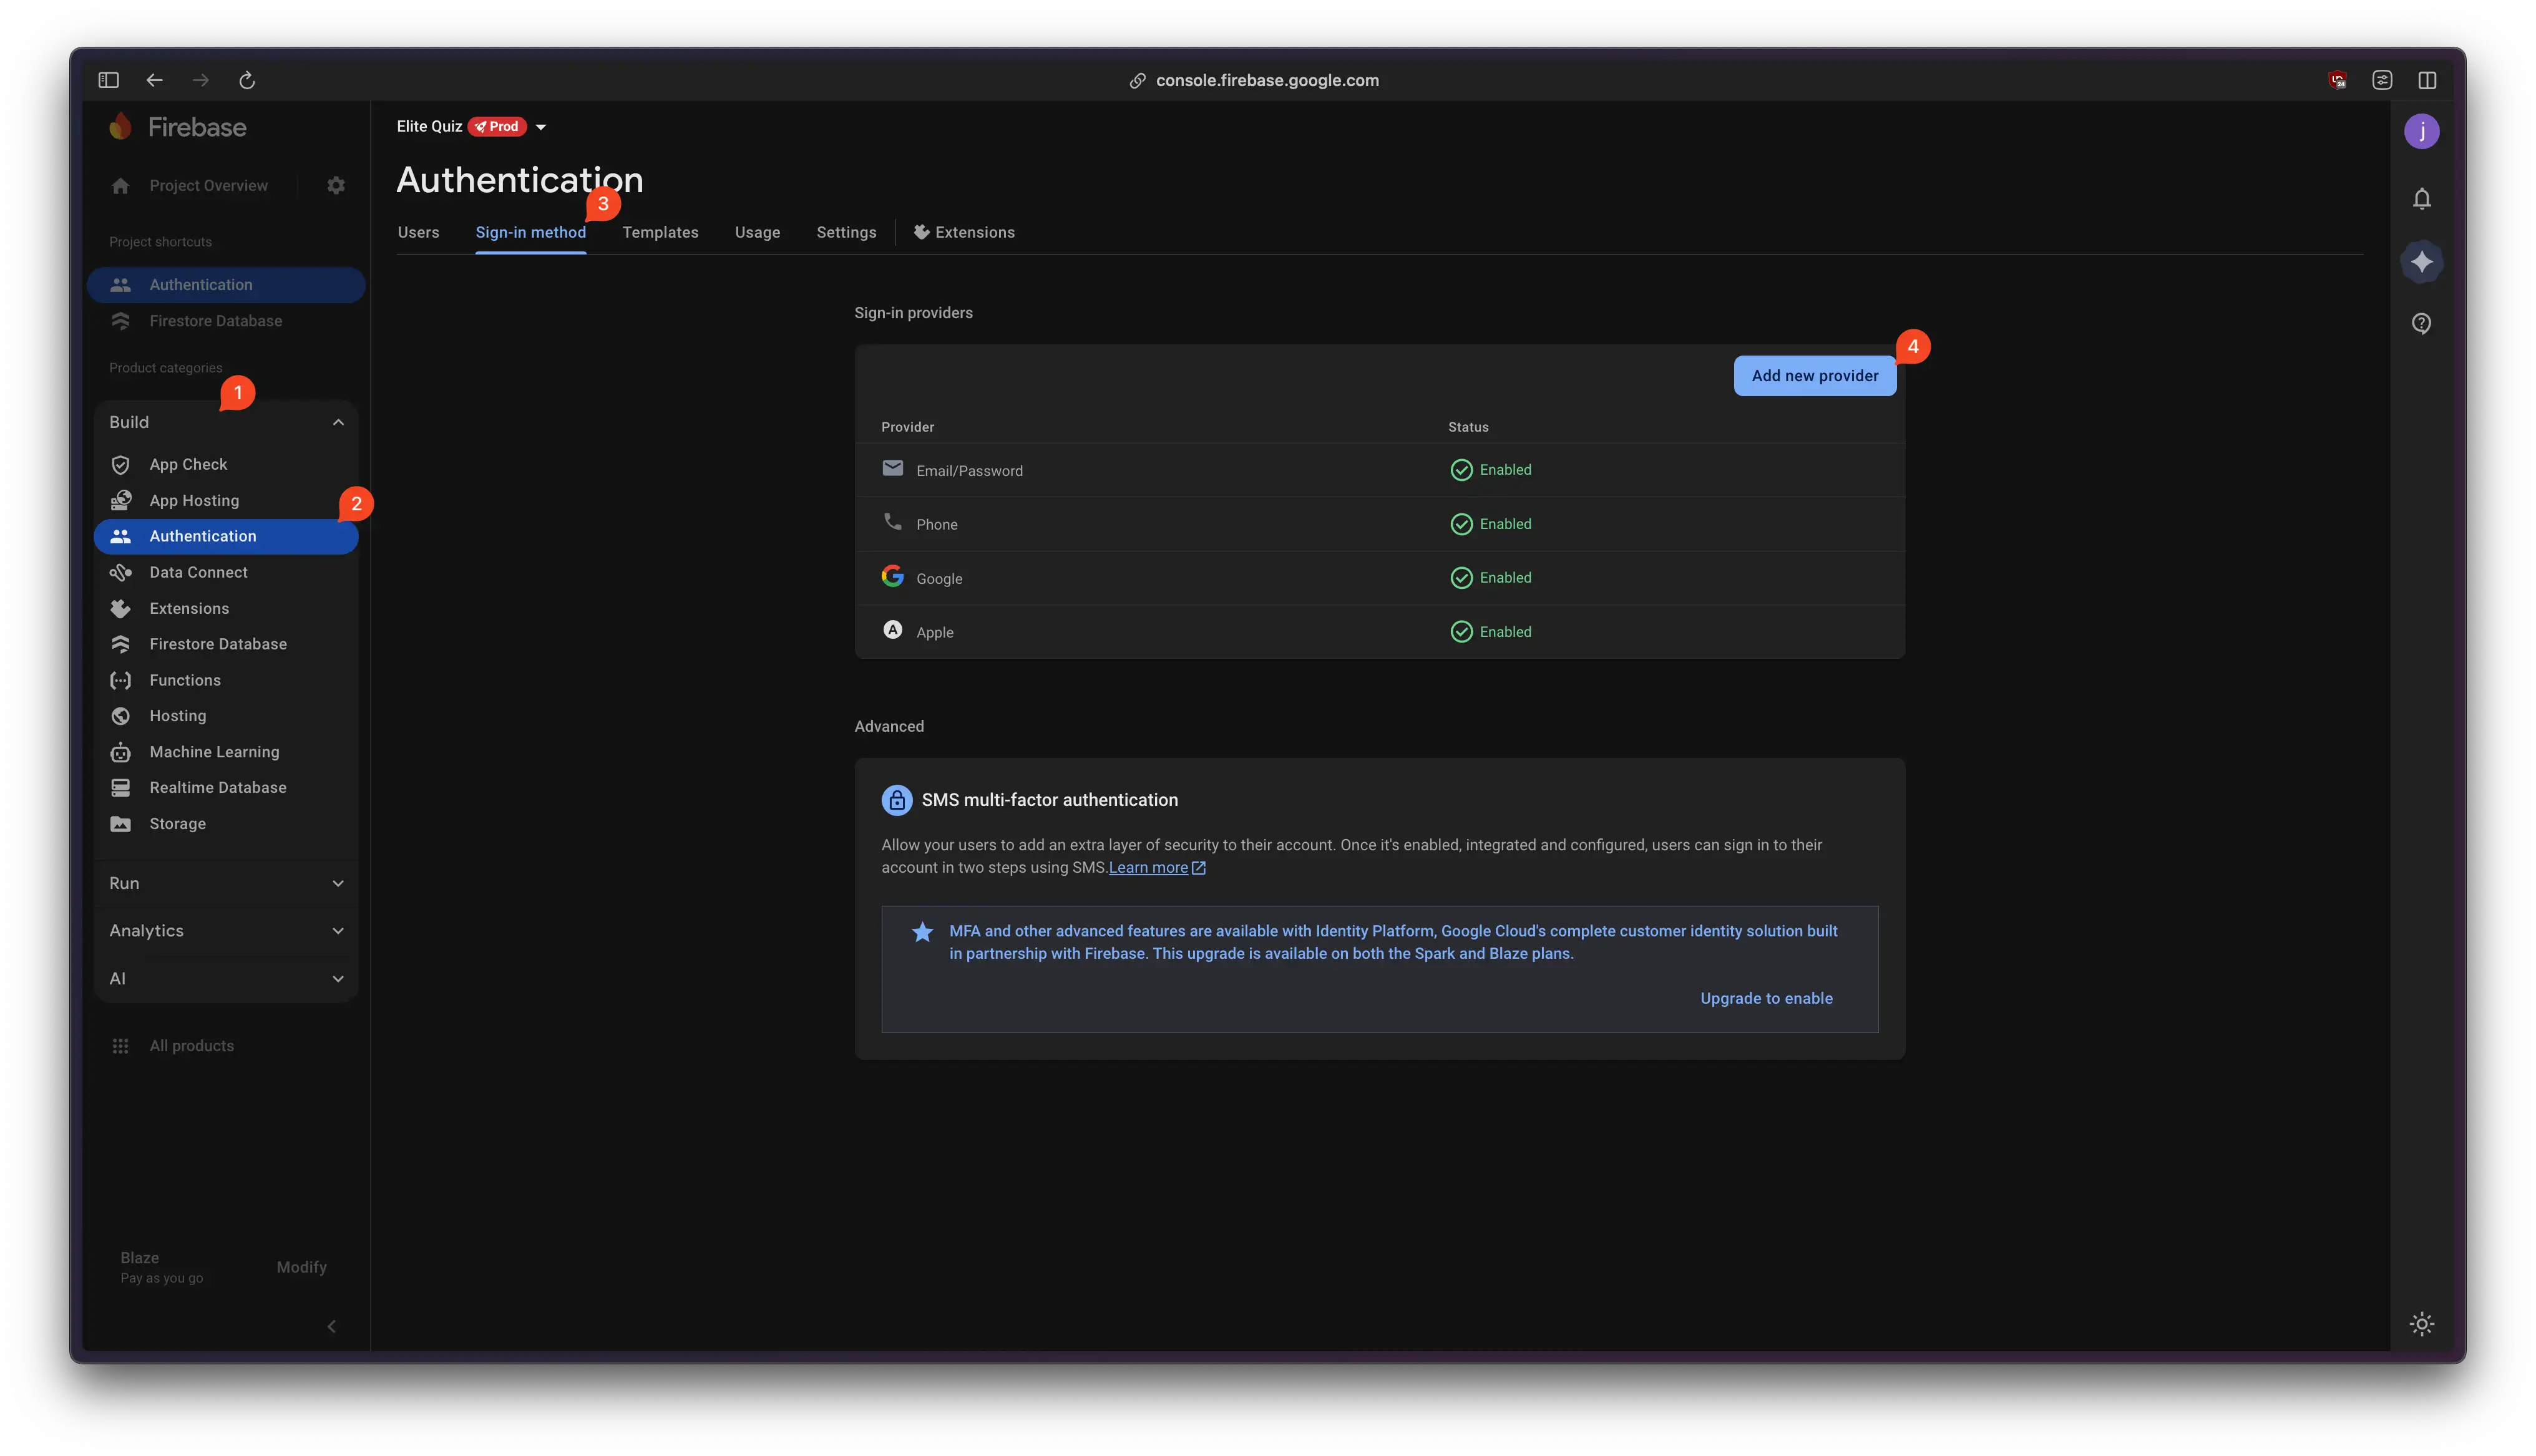Open the Gemini sparkle assistant icon
Viewport: 2536px width, 1456px height.
(2421, 262)
